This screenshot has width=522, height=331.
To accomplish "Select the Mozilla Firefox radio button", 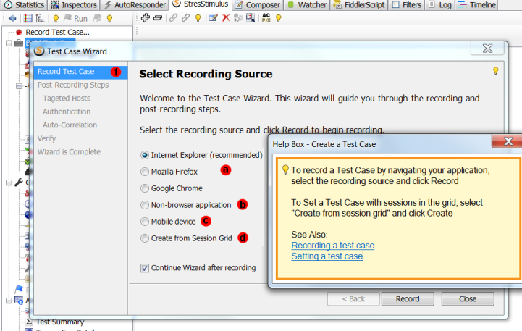I will point(145,172).
